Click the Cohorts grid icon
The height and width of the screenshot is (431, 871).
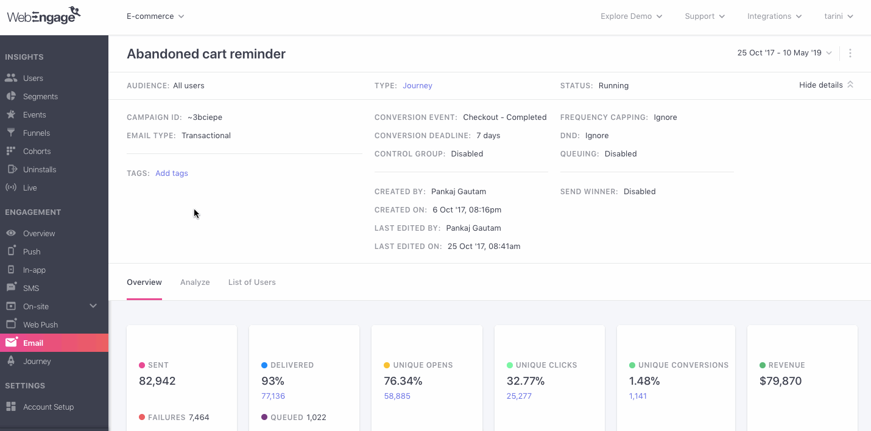[x=11, y=151]
